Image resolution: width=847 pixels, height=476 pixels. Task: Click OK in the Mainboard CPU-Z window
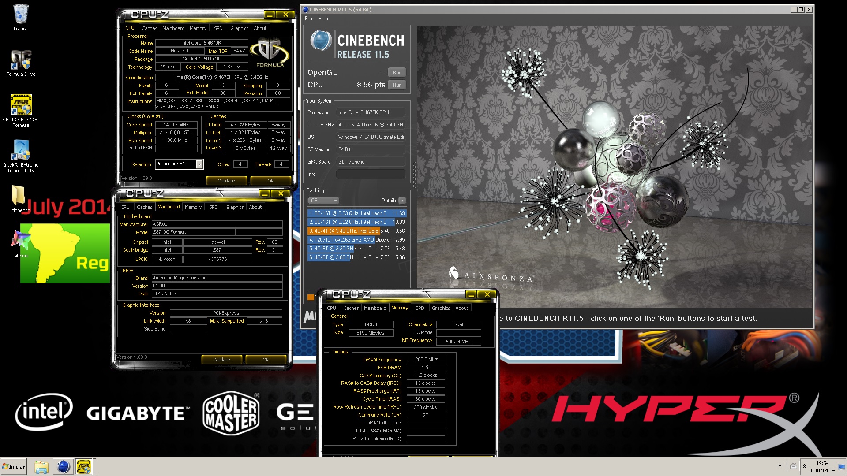click(266, 360)
